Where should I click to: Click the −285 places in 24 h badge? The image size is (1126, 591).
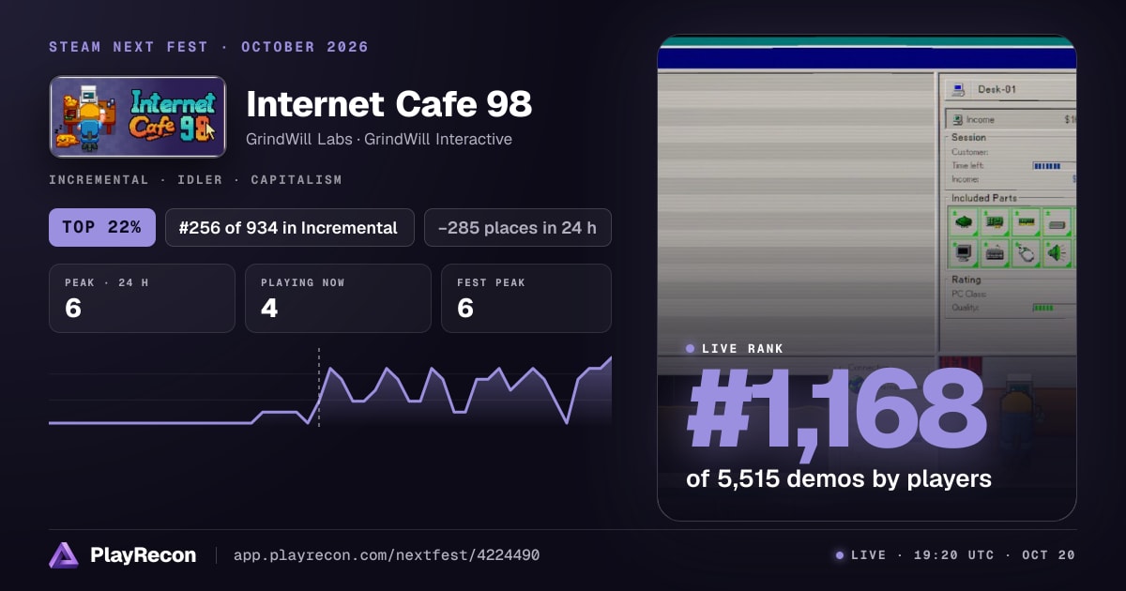518,227
